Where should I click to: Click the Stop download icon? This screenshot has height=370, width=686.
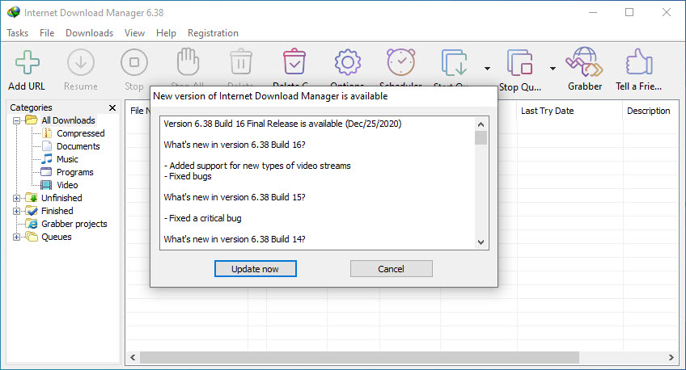coord(134,62)
